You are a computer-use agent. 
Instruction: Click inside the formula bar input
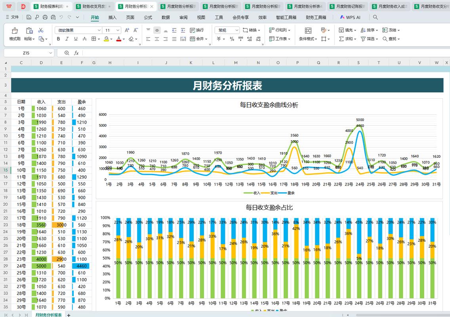click(265, 53)
